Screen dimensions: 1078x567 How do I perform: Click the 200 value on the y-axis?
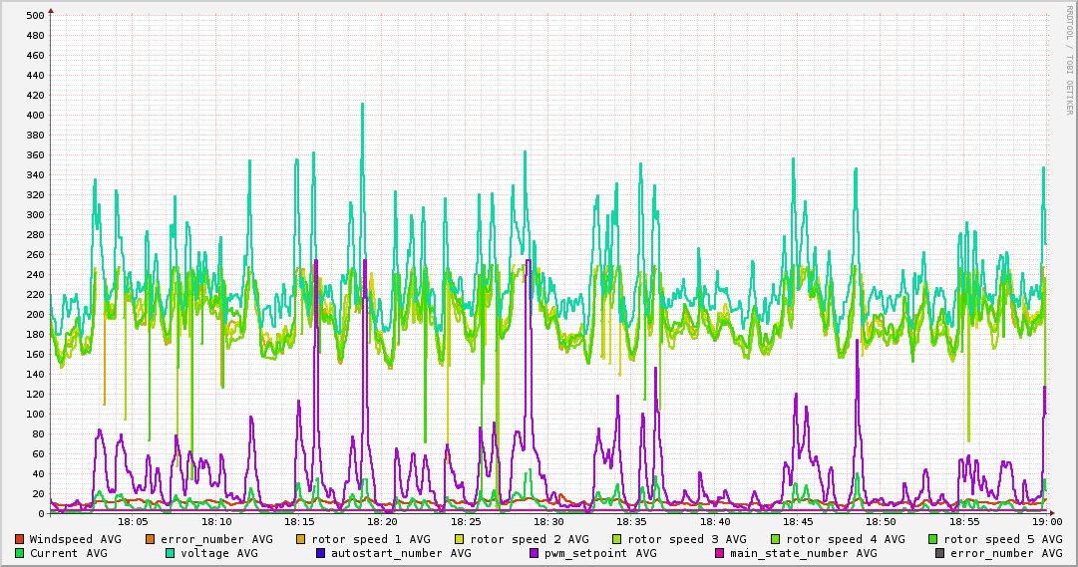[x=34, y=314]
